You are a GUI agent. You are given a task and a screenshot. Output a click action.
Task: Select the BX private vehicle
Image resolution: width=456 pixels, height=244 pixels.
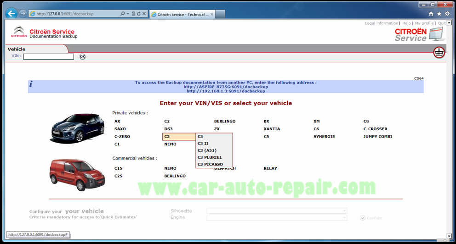[x=267, y=121]
